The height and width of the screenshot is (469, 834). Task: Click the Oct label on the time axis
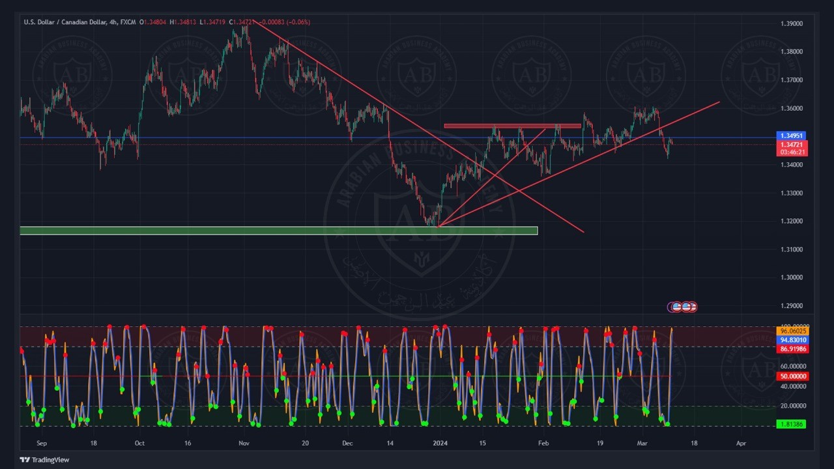coord(139,443)
